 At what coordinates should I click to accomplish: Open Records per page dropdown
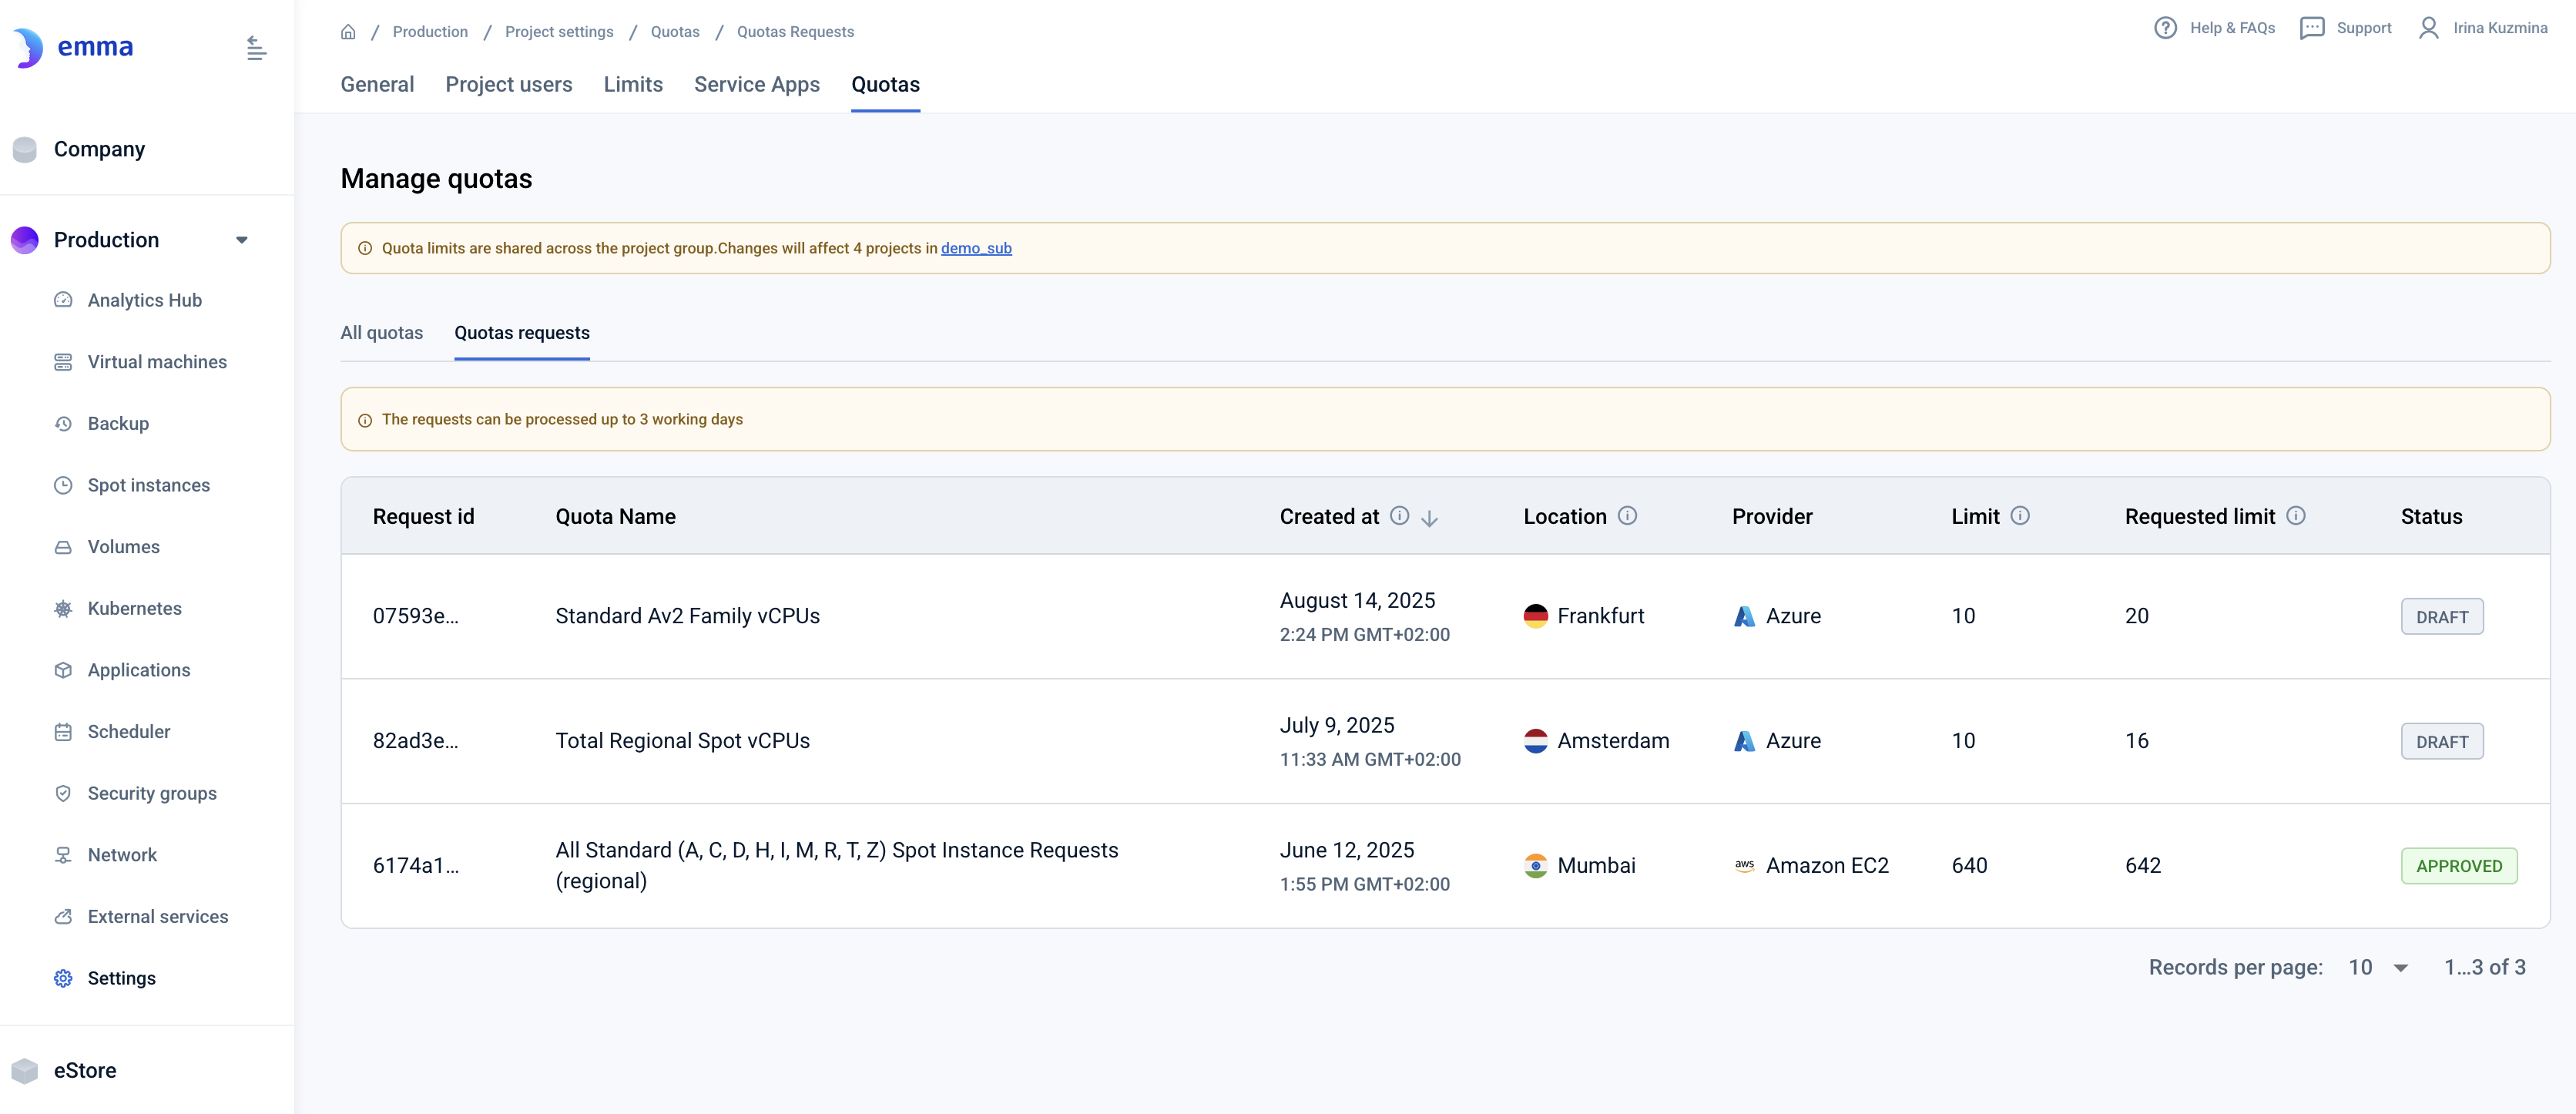(2378, 968)
